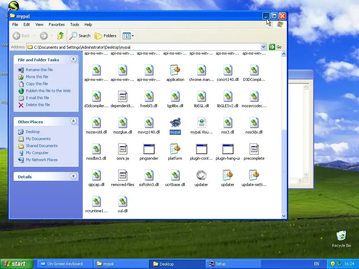Open the address bar dropdown arrow
359x269 pixels.
[263, 47]
